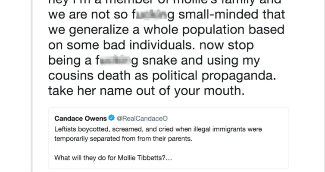Click the "take her name out of your mouth" line
Image resolution: width=325 pixels, height=172 pixels.
tap(146, 91)
